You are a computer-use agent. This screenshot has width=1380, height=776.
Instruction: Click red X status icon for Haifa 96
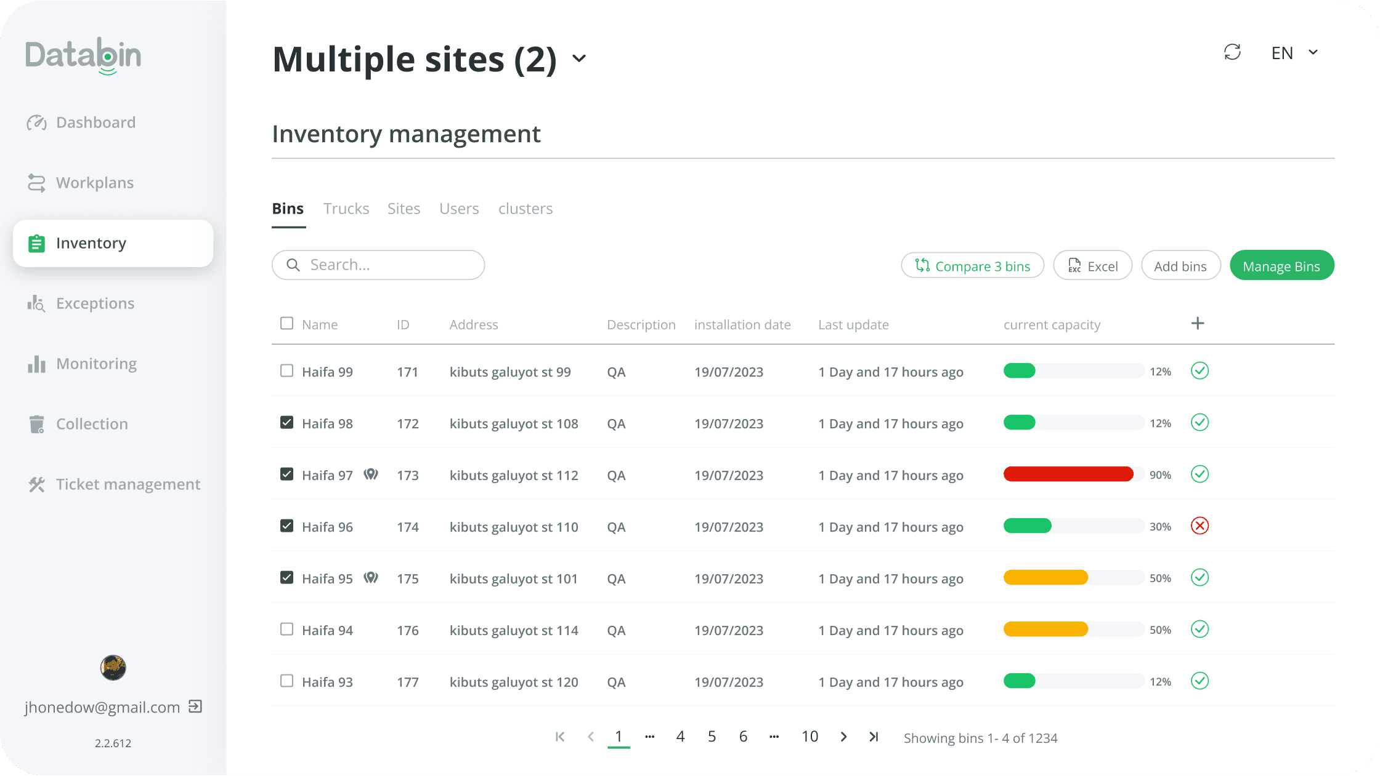click(x=1199, y=526)
